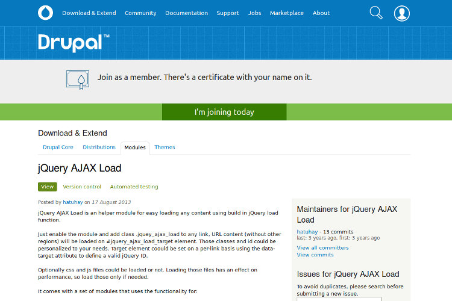The image size is (452, 301).
Task: Open Marketplace in the top navigation
Action: point(286,13)
